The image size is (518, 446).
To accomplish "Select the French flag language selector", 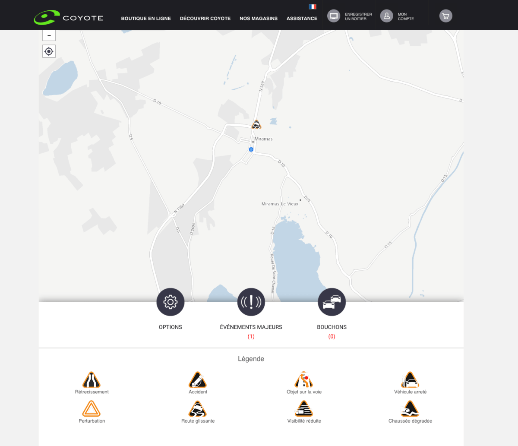I will pyautogui.click(x=313, y=6).
